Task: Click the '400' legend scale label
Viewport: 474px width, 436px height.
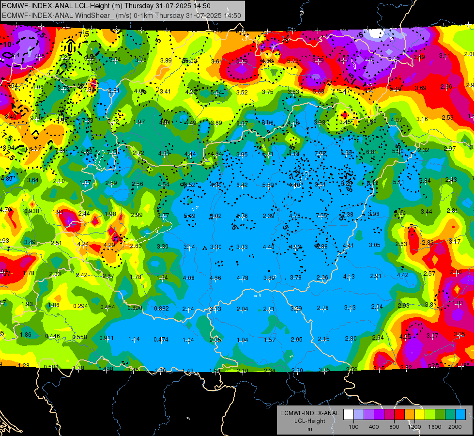Action: tap(374, 427)
